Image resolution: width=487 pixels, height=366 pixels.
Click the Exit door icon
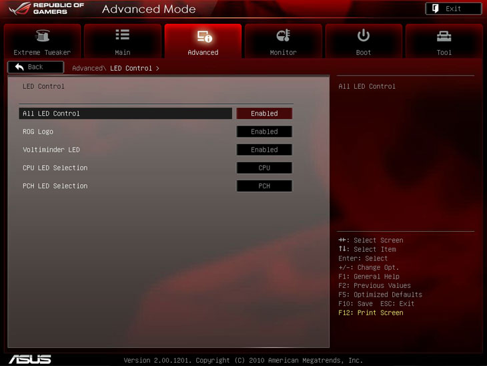point(435,9)
